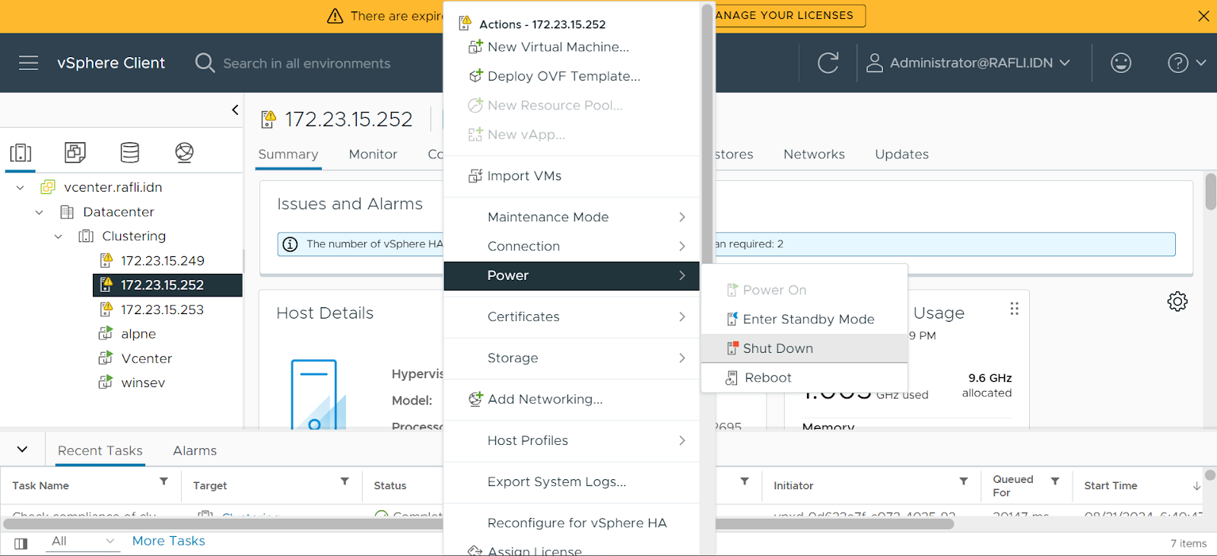The image size is (1217, 556).
Task: Click the Import VMs menu entry
Action: pos(571,176)
